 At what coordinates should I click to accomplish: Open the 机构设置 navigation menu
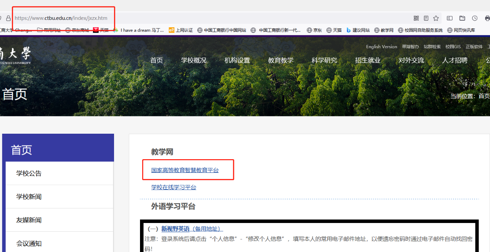pos(237,60)
